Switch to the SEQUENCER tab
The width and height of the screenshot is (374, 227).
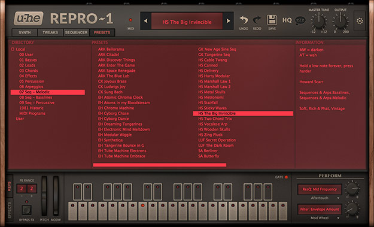[x=77, y=32]
